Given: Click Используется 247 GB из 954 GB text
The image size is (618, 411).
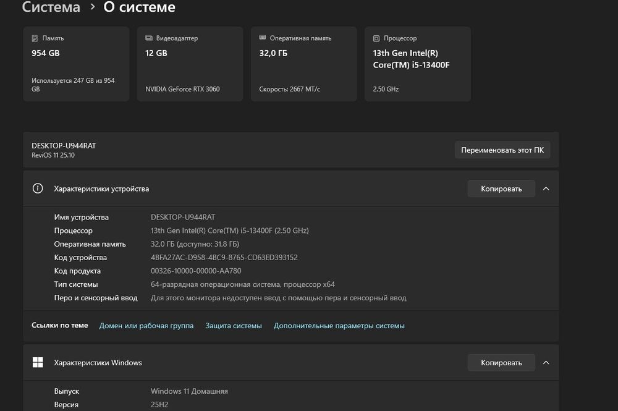Looking at the screenshot, I should click(74, 85).
